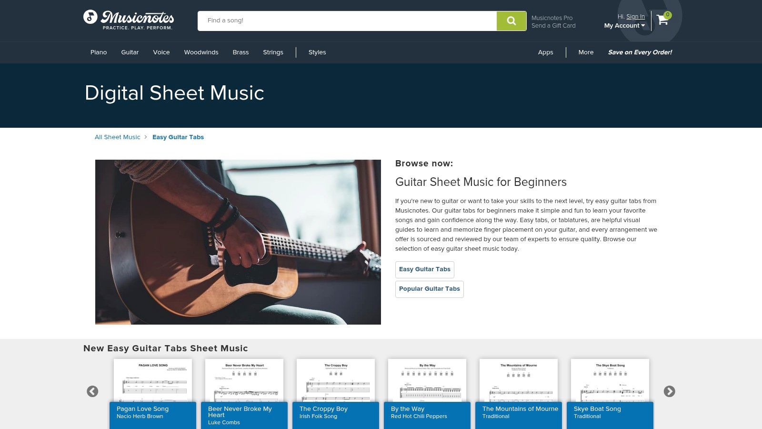The width and height of the screenshot is (762, 429).
Task: Open the Send a Gift Card link
Action: click(553, 26)
